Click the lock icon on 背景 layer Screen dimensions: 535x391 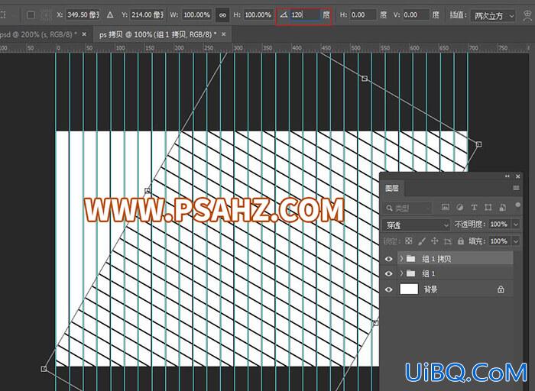coord(501,289)
